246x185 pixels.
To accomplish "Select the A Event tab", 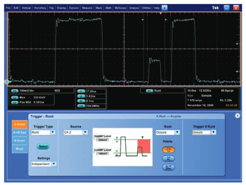I will [20, 124].
